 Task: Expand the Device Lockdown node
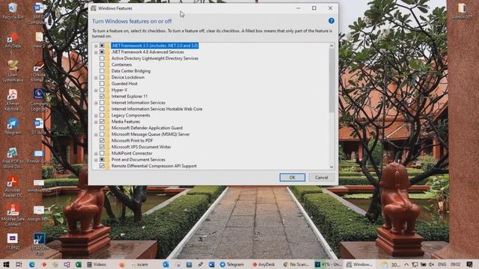pyautogui.click(x=96, y=78)
